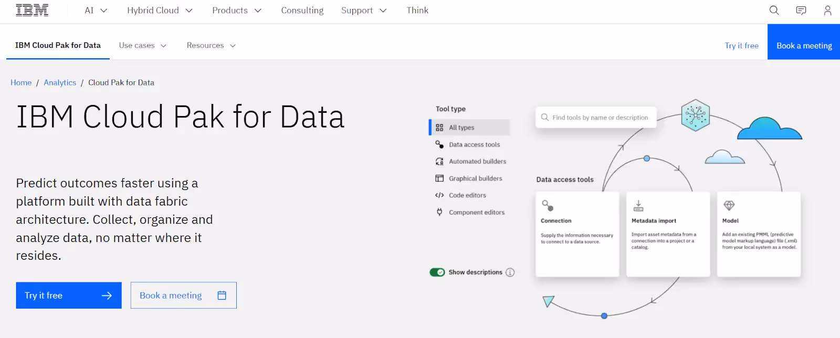This screenshot has width=840, height=338.
Task: Open the Hybrid Cloud menu label
Action: tap(153, 10)
